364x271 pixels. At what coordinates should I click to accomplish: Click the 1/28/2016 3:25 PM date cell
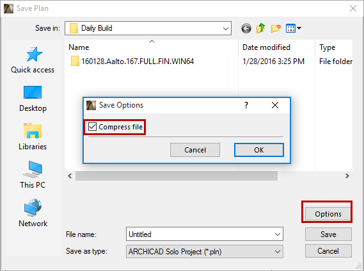point(273,62)
